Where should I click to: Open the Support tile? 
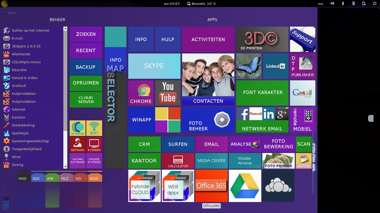pyautogui.click(x=302, y=39)
